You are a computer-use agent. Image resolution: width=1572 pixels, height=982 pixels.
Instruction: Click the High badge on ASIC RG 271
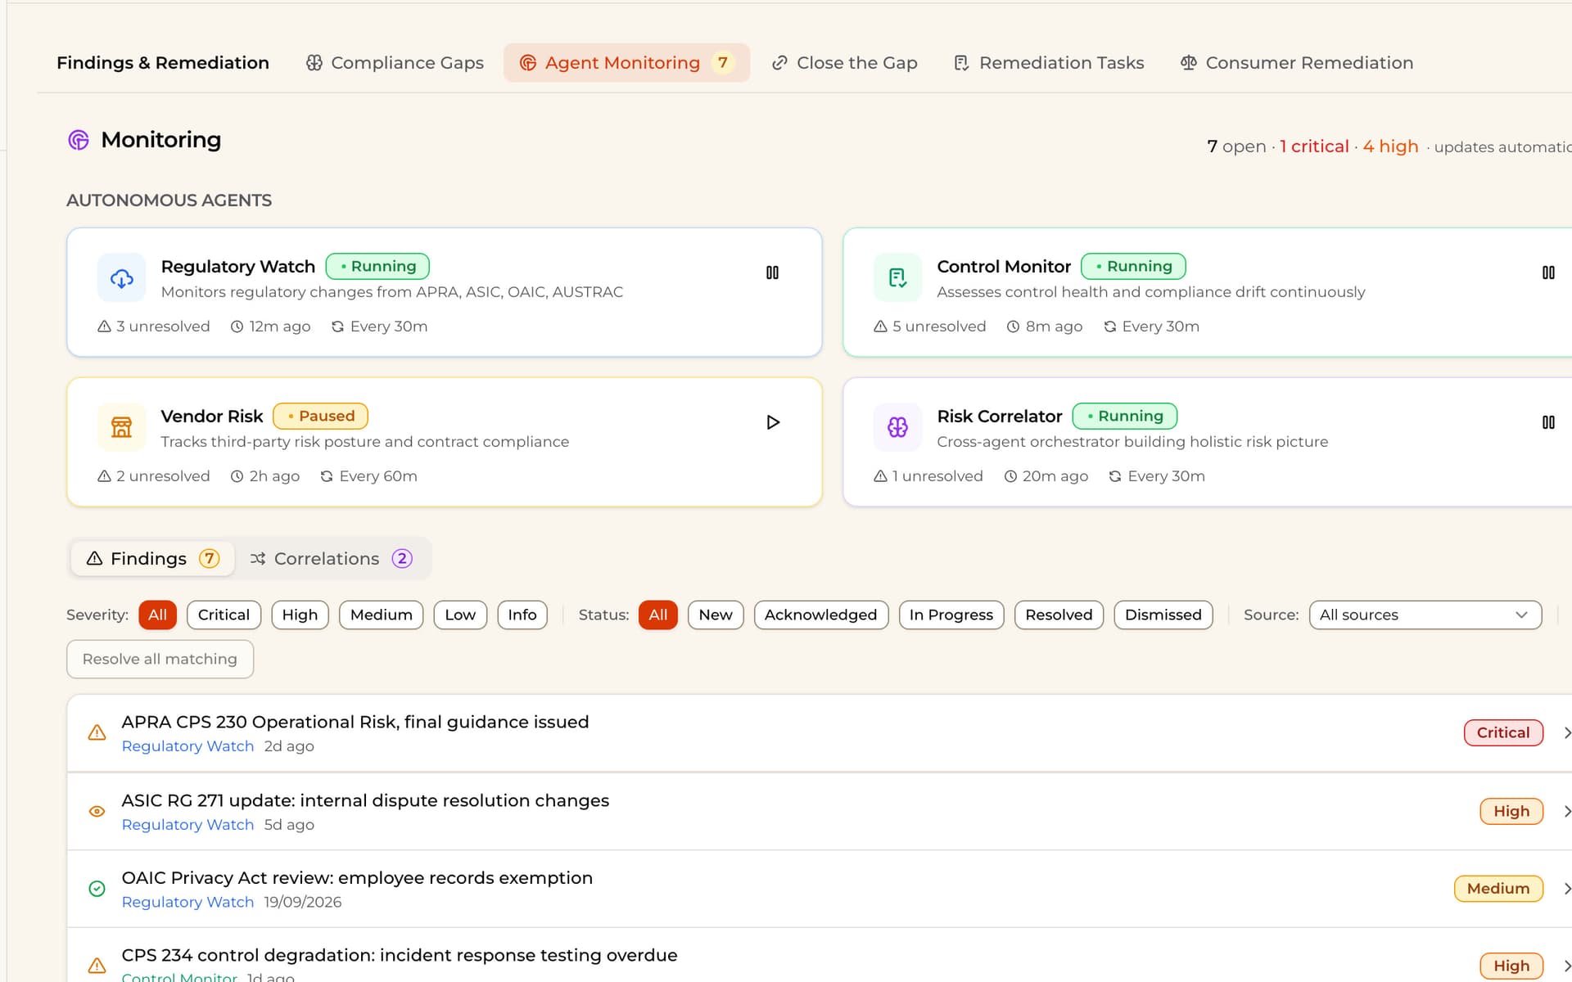point(1511,812)
